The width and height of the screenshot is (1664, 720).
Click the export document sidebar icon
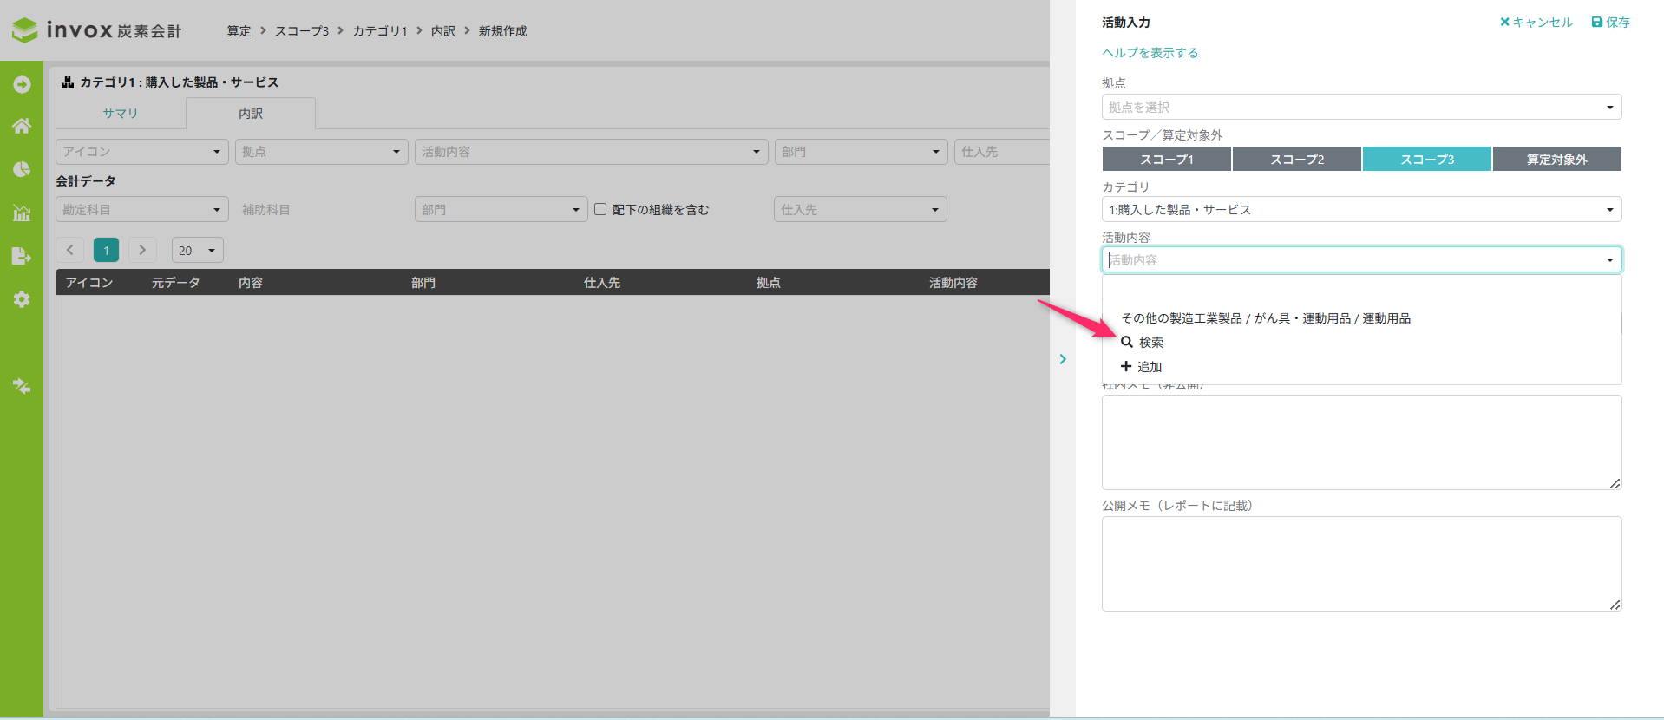pos(22,256)
